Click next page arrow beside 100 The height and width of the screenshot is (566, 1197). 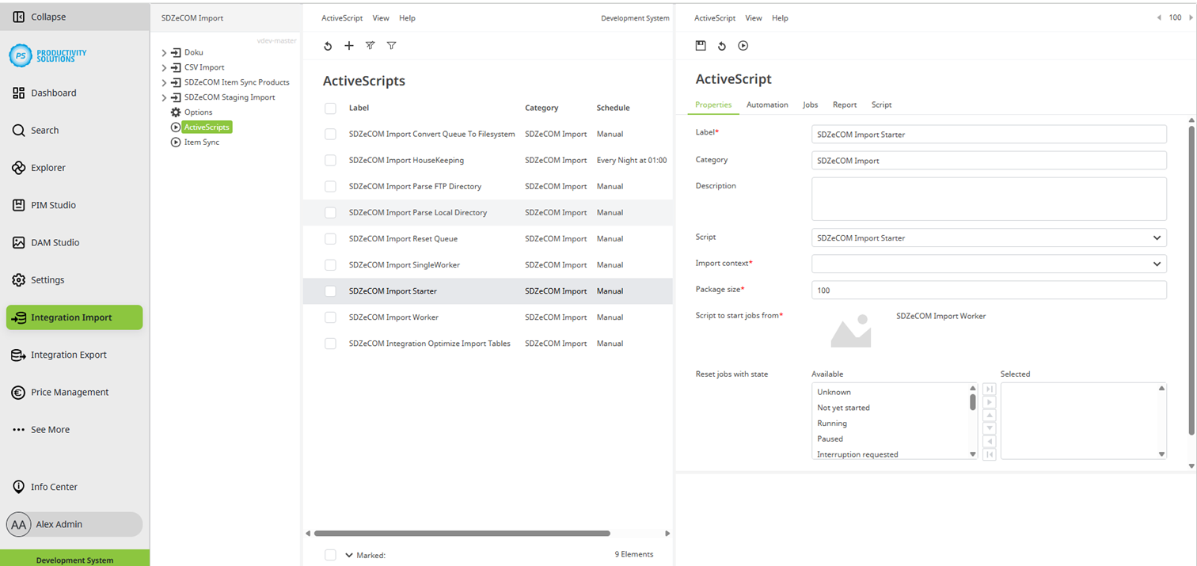(x=1190, y=17)
